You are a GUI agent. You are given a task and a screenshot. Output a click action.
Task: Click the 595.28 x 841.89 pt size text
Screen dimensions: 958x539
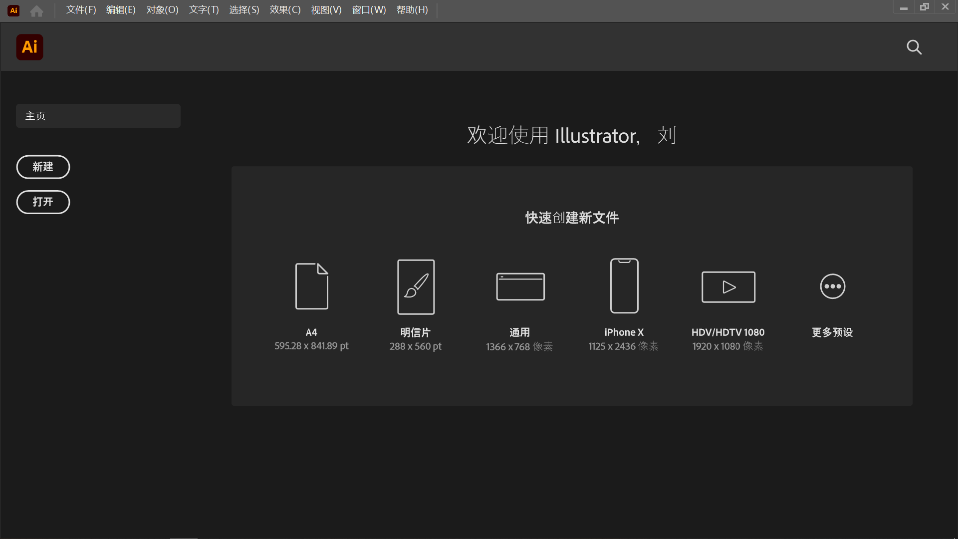(x=311, y=346)
